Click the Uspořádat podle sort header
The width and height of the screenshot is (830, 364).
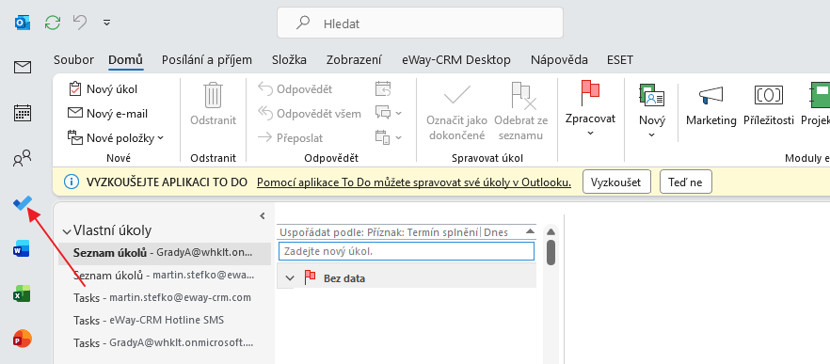pos(393,232)
